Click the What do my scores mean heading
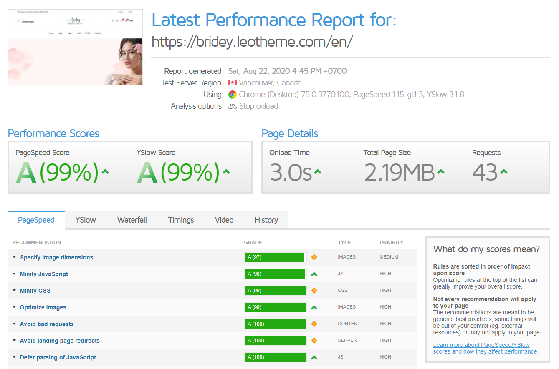559x369 pixels. 486,249
